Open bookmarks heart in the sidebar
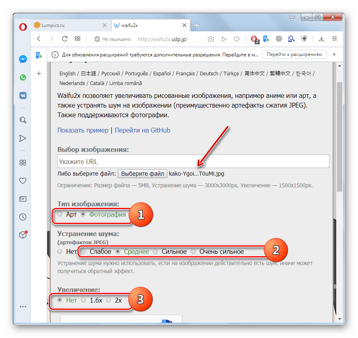Screen dimensions: 358x338 (x=23, y=180)
